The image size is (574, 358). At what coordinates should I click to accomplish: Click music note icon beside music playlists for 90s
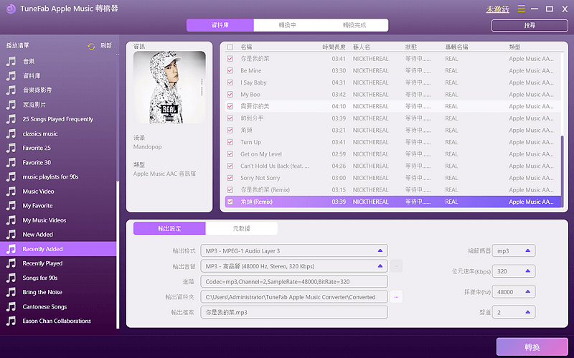tap(11, 176)
